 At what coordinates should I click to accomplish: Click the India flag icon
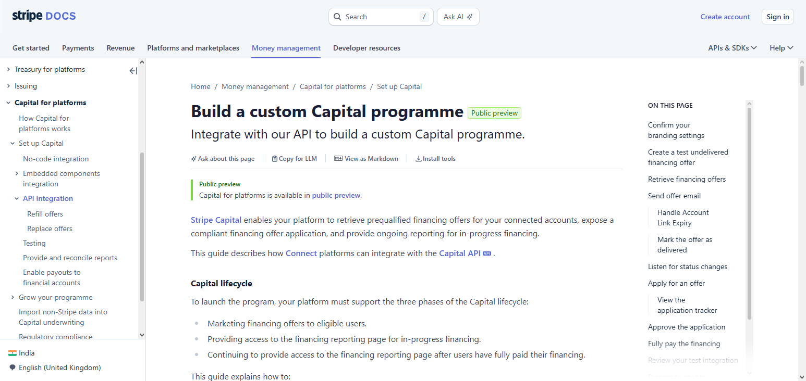(13, 353)
